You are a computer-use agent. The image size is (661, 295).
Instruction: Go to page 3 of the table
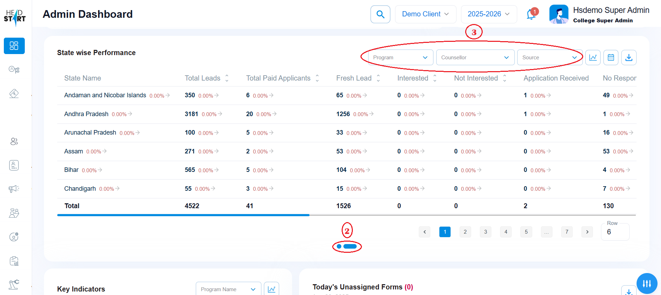click(485, 232)
